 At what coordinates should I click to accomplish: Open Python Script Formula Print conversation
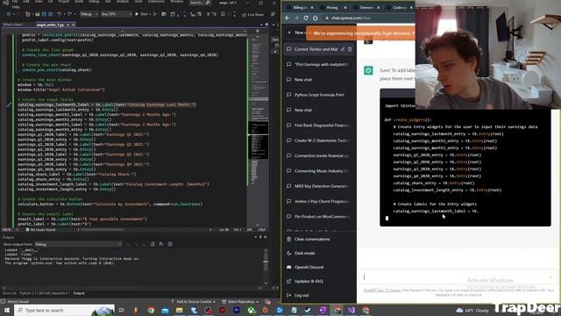point(319,95)
